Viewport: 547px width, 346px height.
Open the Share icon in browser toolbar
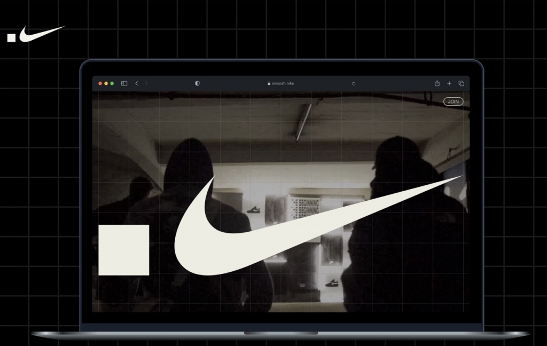tap(437, 83)
